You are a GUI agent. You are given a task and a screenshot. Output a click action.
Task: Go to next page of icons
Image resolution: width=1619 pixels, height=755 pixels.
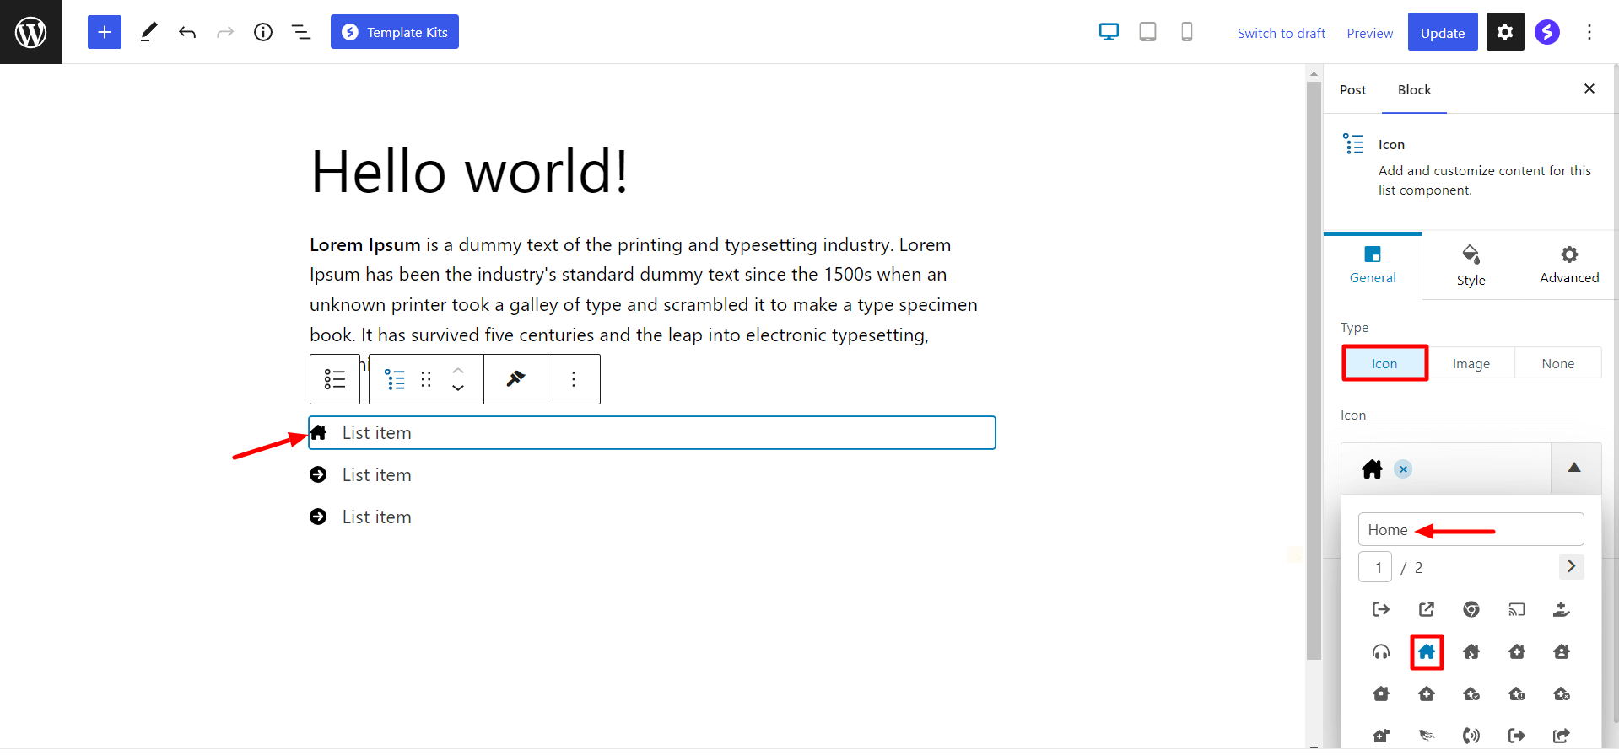[1571, 566]
